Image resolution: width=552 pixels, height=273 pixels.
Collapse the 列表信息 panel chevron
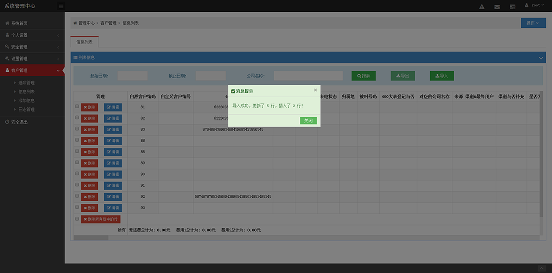click(541, 58)
